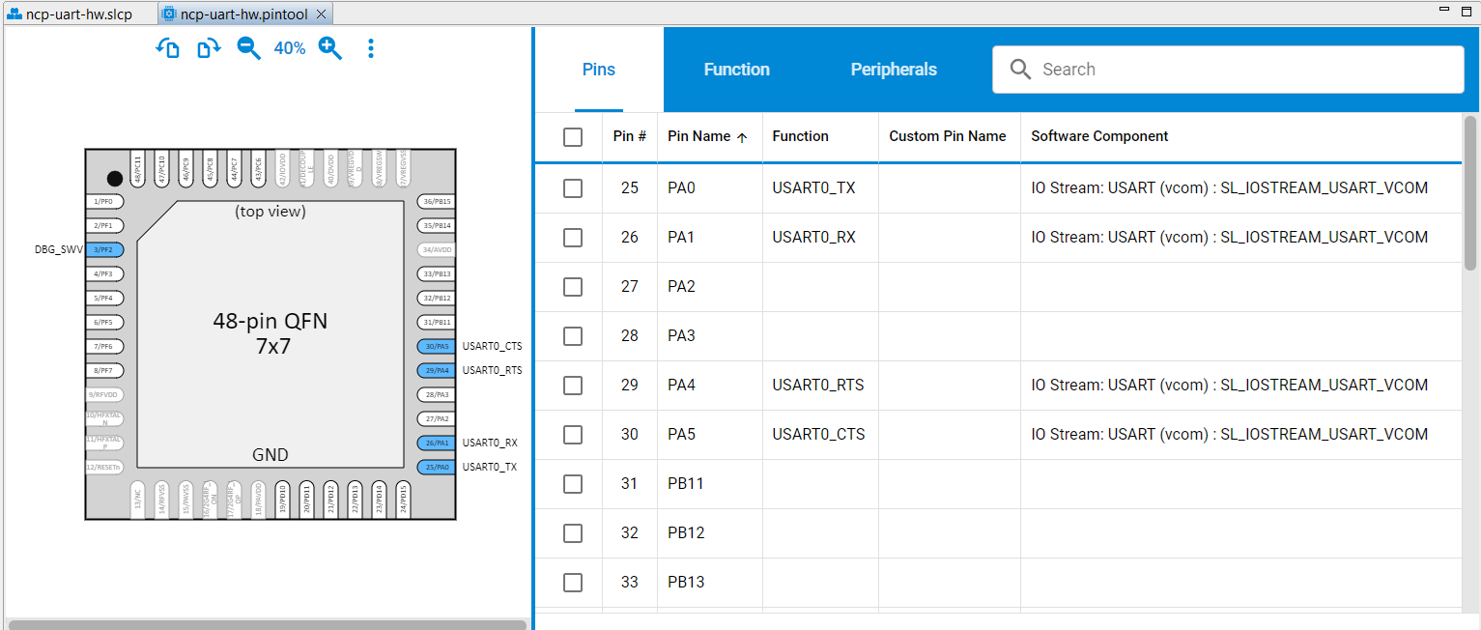Open the ncp-uart-hw.slcp editor tab
This screenshot has height=630, width=1481.
pos(77,14)
